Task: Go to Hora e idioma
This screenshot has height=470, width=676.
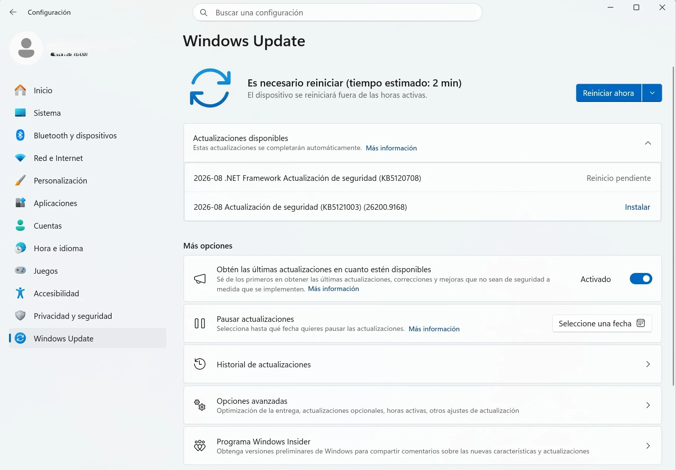Action: pyautogui.click(x=88, y=248)
